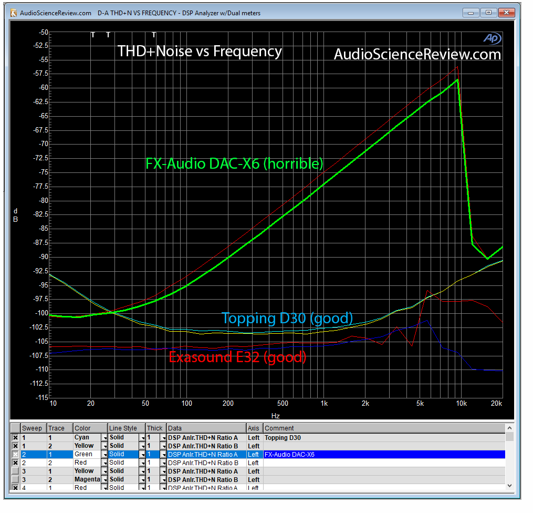Open the Line Style dropdown in the Green row
This screenshot has height=513, width=533.
(x=143, y=455)
